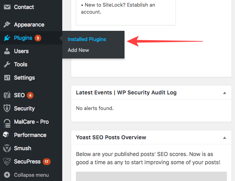Click the Plugins update count badge

(38, 38)
